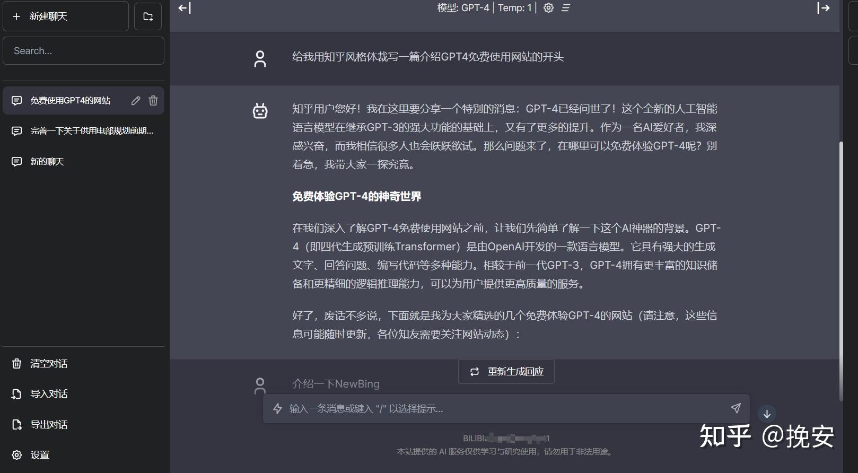Viewport: 858px width, 473px height.
Task: Click the 模型: GPT-4 label in header
Action: pyautogui.click(x=463, y=8)
